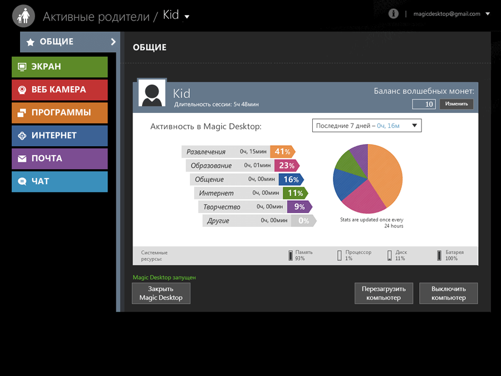Click the Диск disk gauge icon

coord(390,255)
